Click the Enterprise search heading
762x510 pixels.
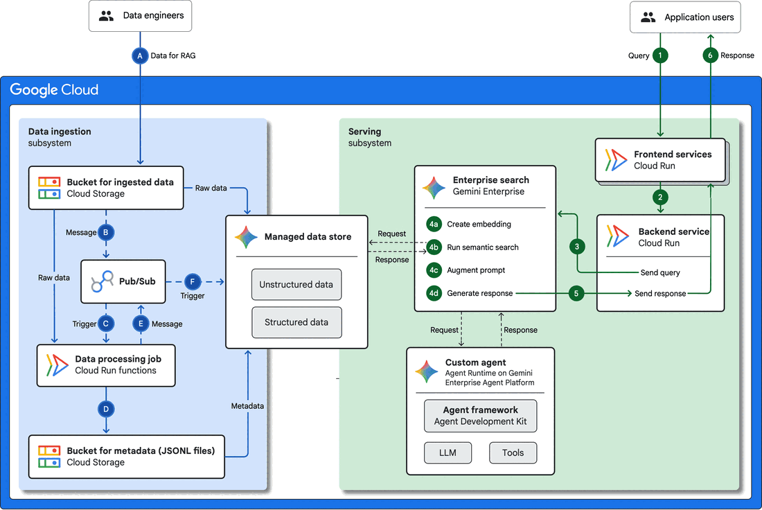[x=491, y=180]
